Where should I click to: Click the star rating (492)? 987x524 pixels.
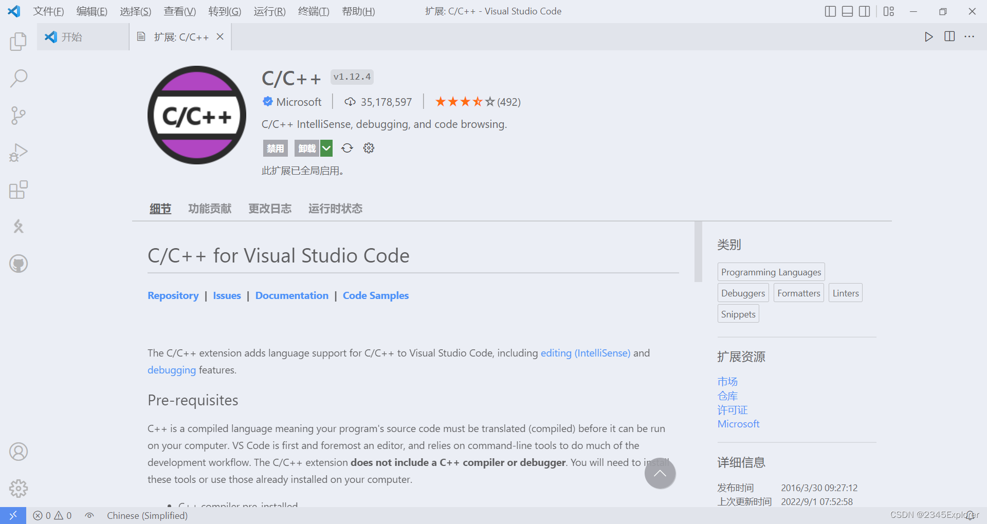tap(478, 102)
